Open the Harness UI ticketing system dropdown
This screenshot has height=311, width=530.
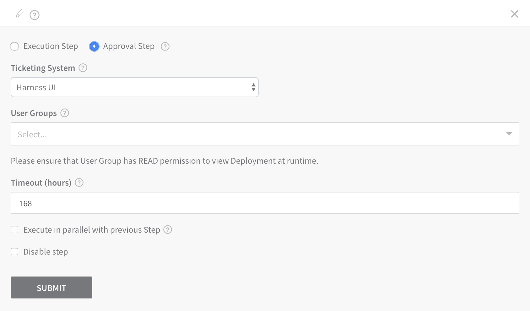pos(135,87)
